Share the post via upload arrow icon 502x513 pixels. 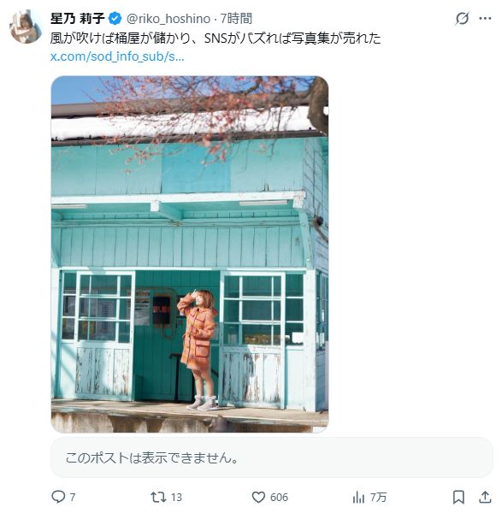485,497
